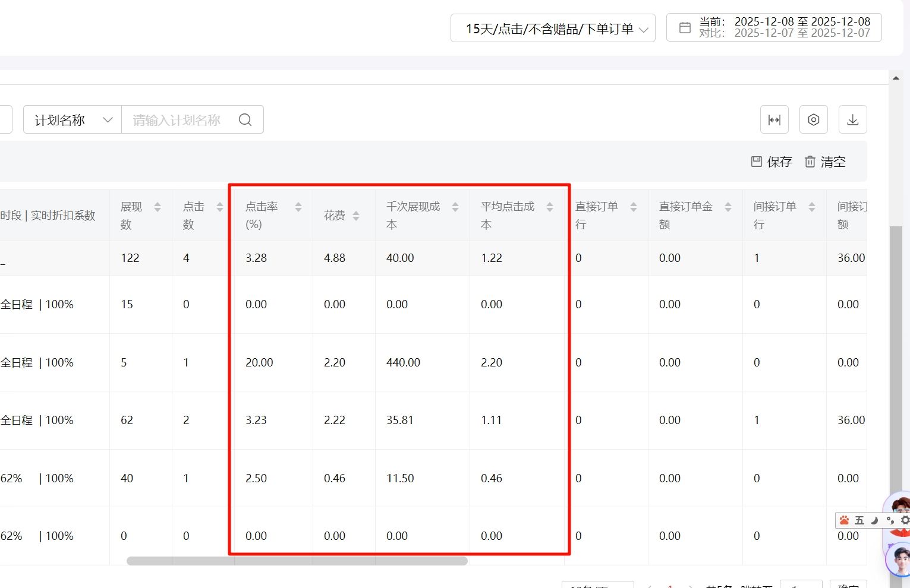Click the moon icon in IME toolbar
Viewport: 910px width, 588px height.
click(874, 520)
